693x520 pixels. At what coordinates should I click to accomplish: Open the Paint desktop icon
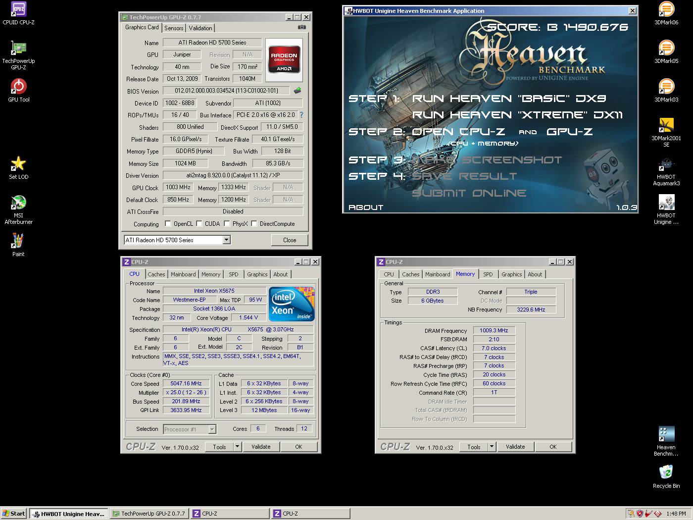point(18,245)
